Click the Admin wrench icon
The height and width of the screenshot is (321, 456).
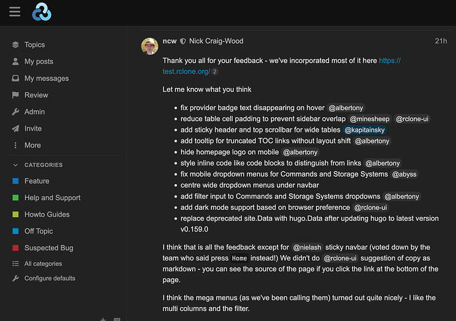tap(15, 112)
